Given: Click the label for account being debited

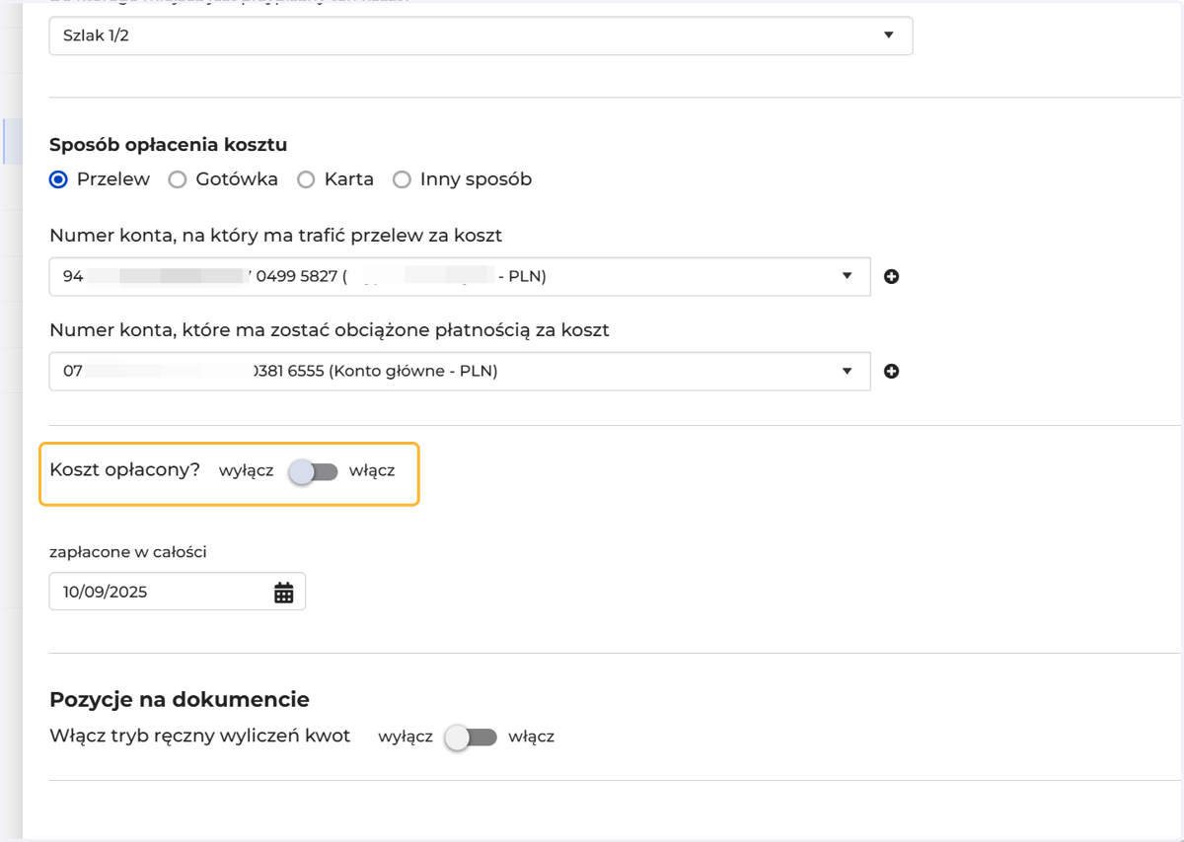Looking at the screenshot, I should click(x=330, y=330).
